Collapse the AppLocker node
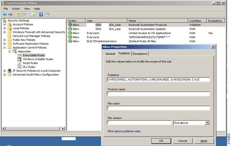The image size is (231, 146). pyautogui.click(x=10, y=51)
